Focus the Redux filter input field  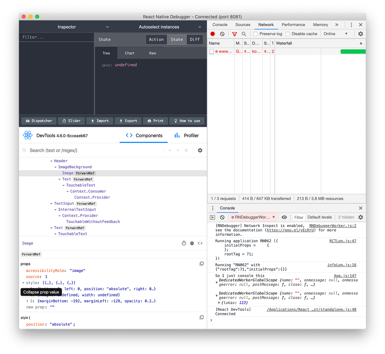[57, 37]
